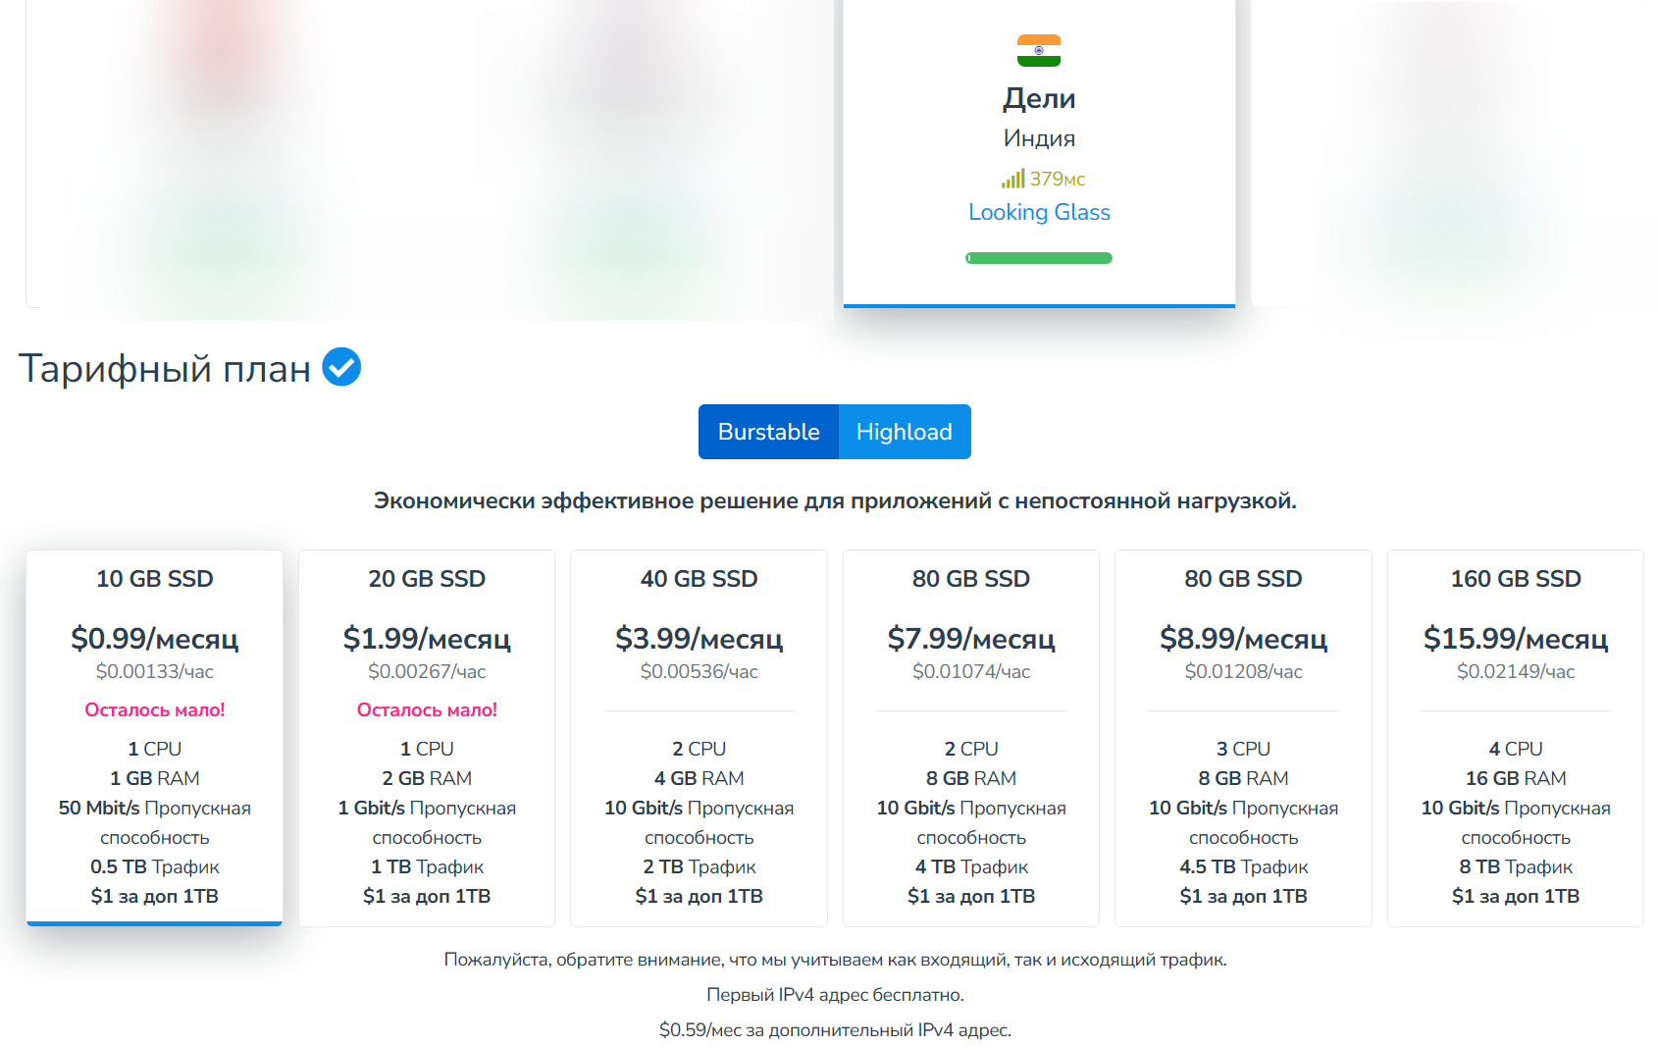Open the Looking Glass link
This screenshot has width=1658, height=1047.
pos(1039,212)
